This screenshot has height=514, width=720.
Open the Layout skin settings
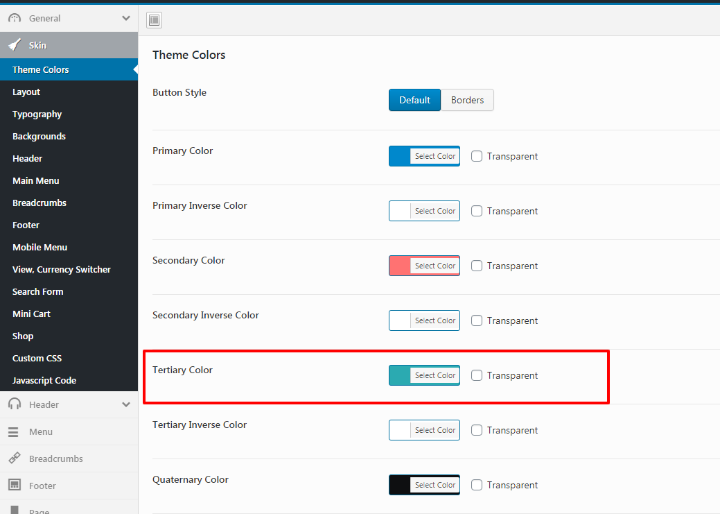point(69,92)
